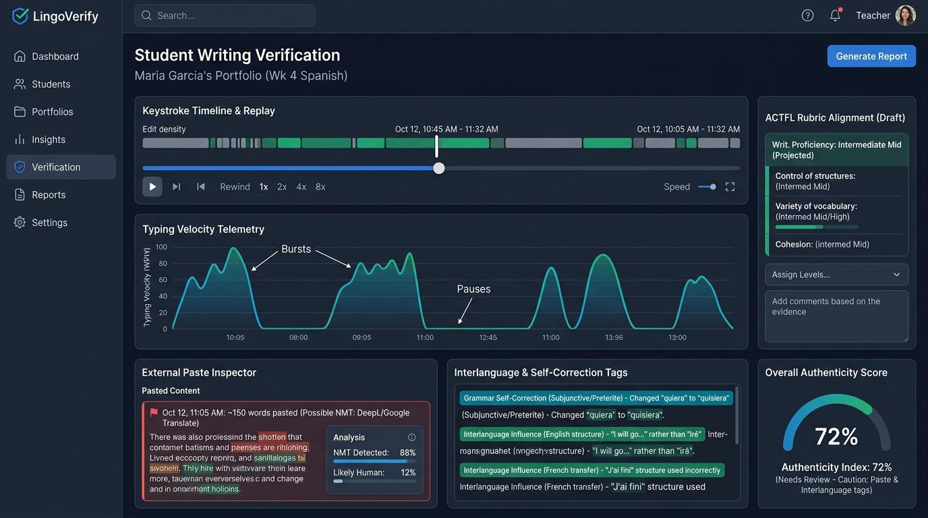Viewport: 928px width, 518px height.
Task: Select the Interlanguage Influence English structure tag
Action: 583,434
